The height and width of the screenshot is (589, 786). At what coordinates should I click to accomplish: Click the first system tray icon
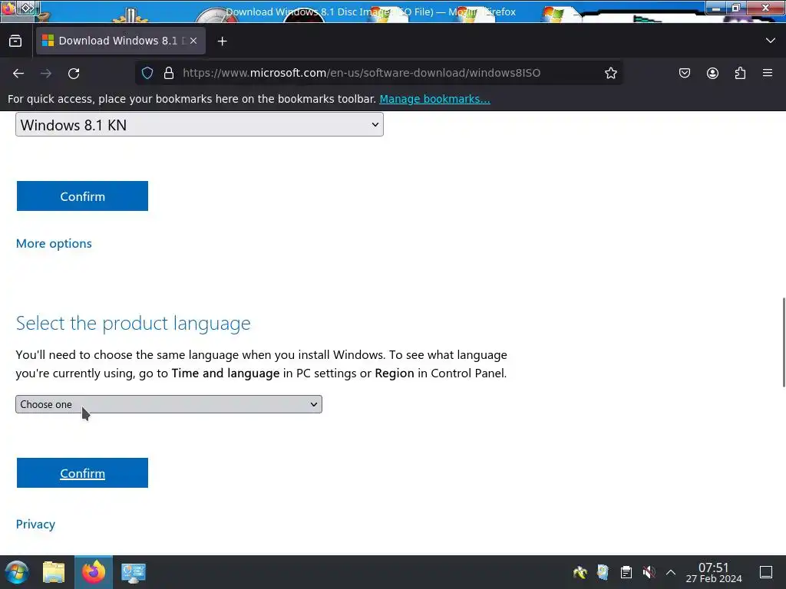580,572
